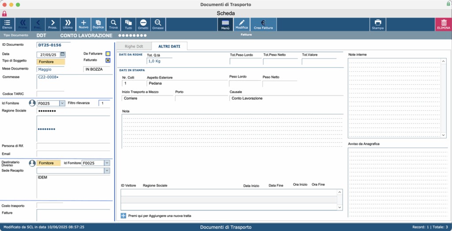Click the Tot.Peso Lordo field
Viewport: 452px width, 231px height.
pyautogui.click(x=245, y=61)
